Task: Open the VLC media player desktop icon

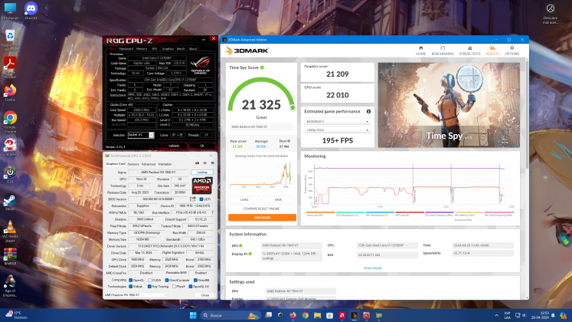Action: coord(10,232)
